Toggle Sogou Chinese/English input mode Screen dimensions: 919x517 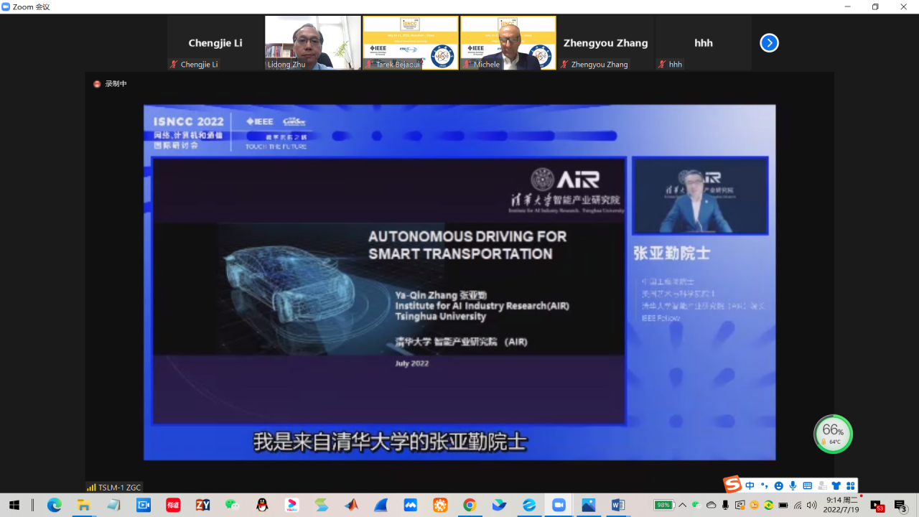pos(750,486)
